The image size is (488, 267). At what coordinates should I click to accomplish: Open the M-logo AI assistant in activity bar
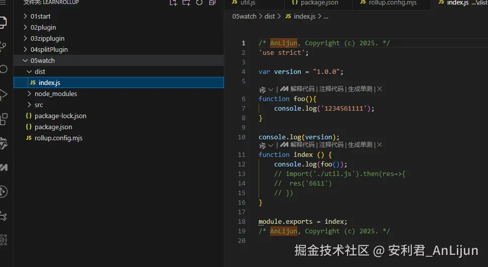4,167
